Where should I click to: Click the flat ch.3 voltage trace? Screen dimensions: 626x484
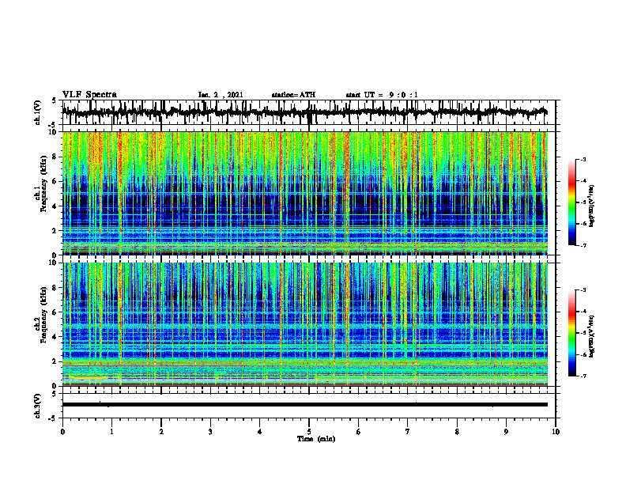click(x=304, y=405)
